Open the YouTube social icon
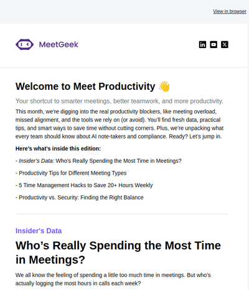 [214, 44]
